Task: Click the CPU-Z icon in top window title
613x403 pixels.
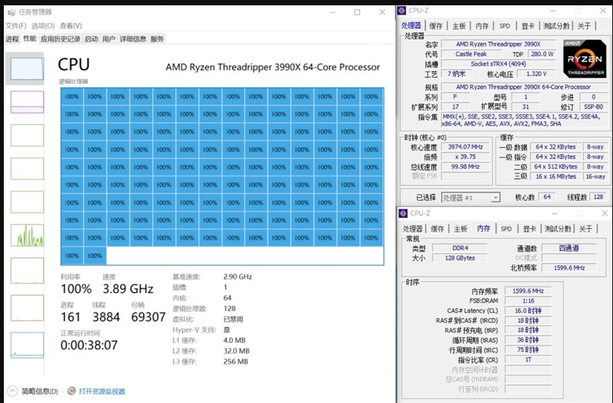Action: point(402,10)
